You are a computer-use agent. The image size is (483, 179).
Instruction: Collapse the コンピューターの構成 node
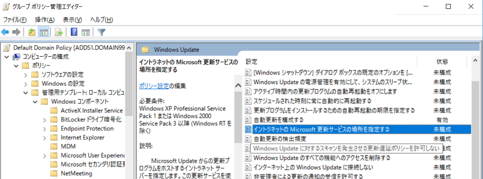coord(7,57)
